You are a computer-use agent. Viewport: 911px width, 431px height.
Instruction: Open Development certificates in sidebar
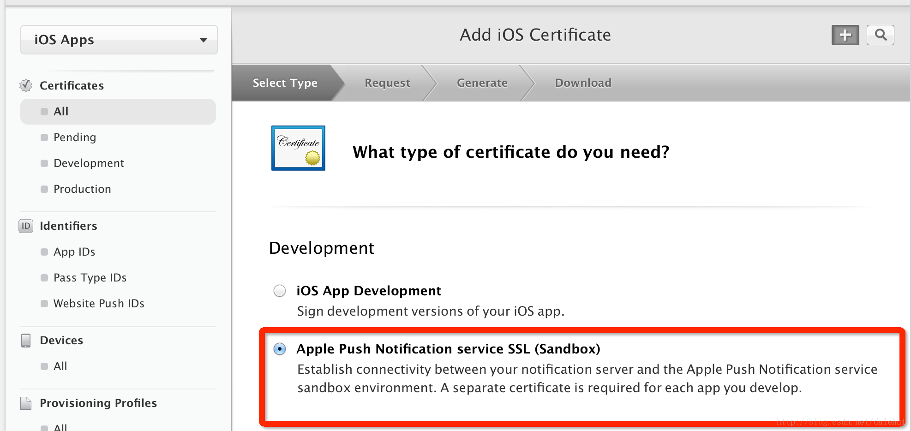click(x=89, y=163)
